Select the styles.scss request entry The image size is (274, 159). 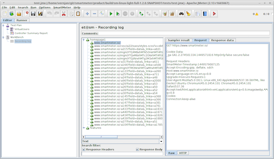point(128,46)
